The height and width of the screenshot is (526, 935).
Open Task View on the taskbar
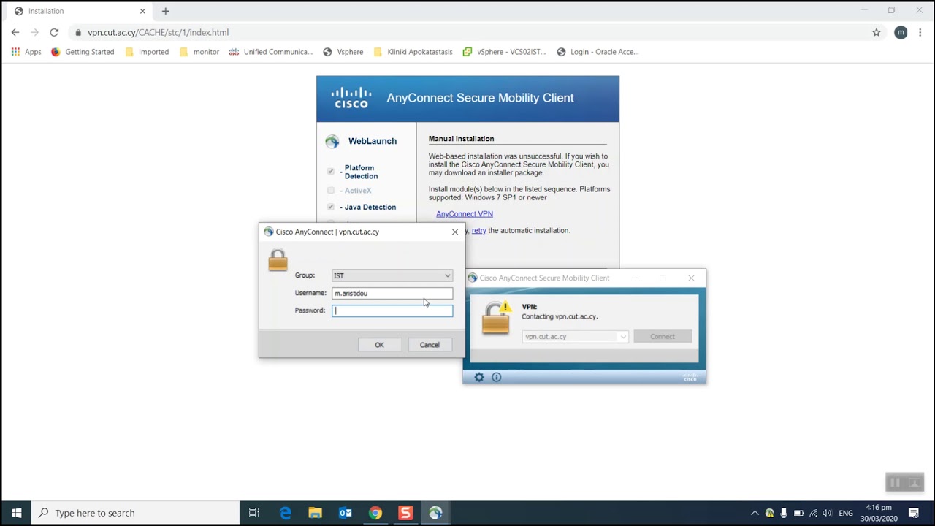(254, 513)
